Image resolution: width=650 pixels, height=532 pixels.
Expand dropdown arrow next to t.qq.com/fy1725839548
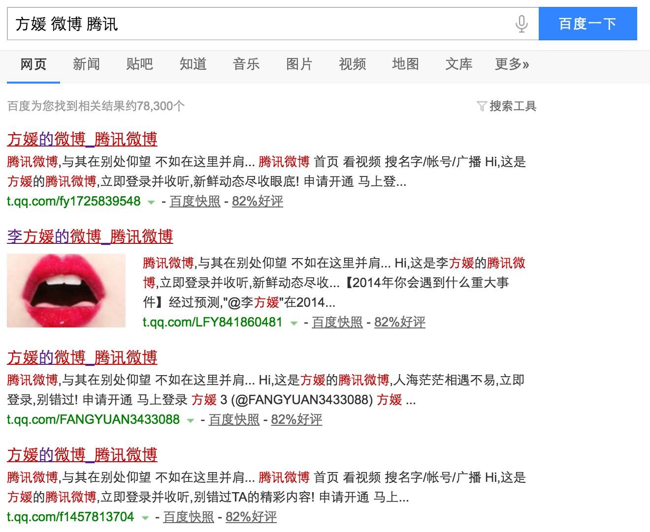point(151,202)
